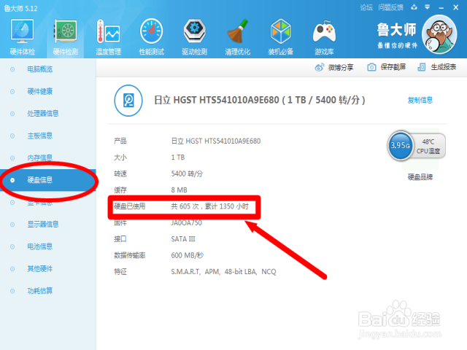467x350 pixels.
Task: Select 其他硬件 in the sidebar
Action: (x=40, y=269)
